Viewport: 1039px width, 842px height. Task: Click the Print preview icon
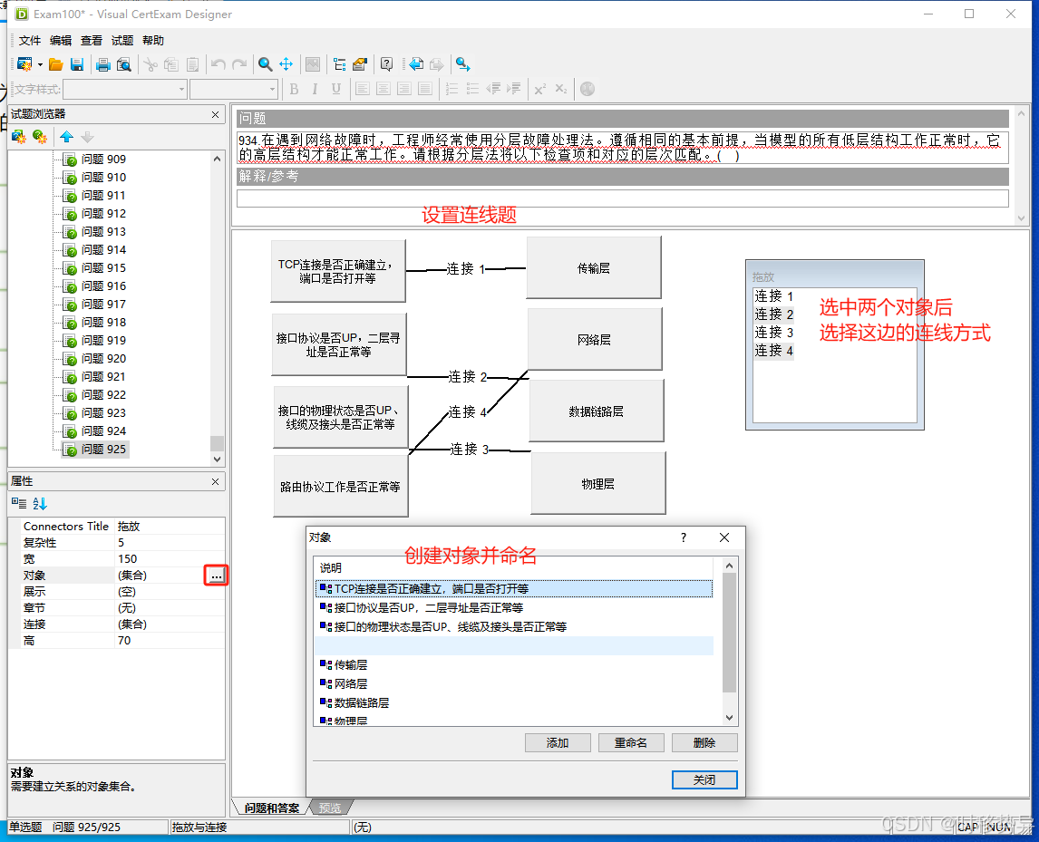point(124,64)
